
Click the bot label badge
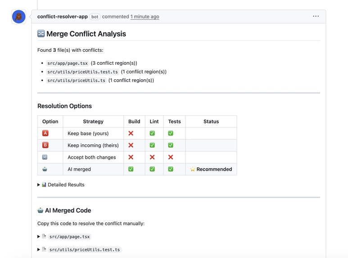(x=95, y=17)
